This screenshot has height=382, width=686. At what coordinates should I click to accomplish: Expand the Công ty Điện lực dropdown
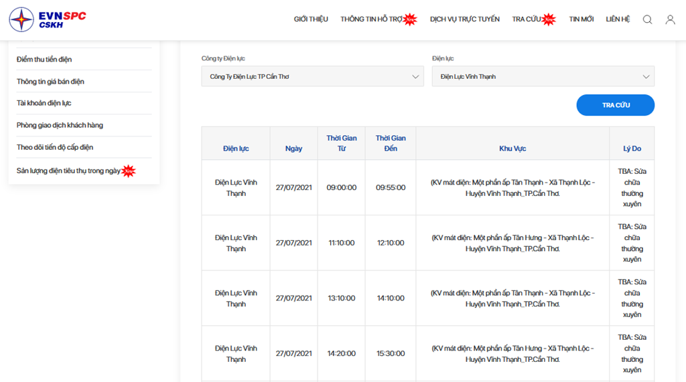(x=312, y=76)
